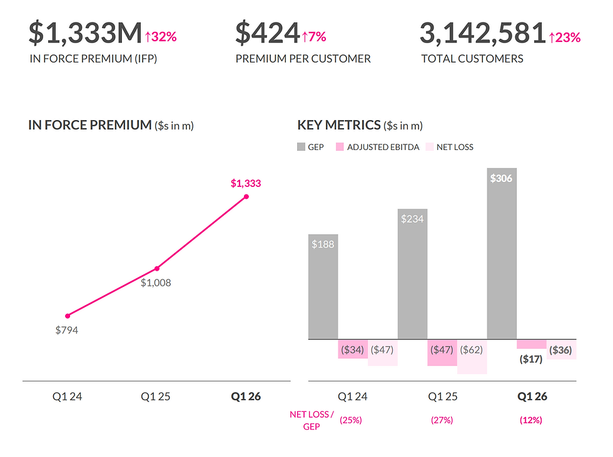Click the 7% increase arrow indicator

pos(314,37)
